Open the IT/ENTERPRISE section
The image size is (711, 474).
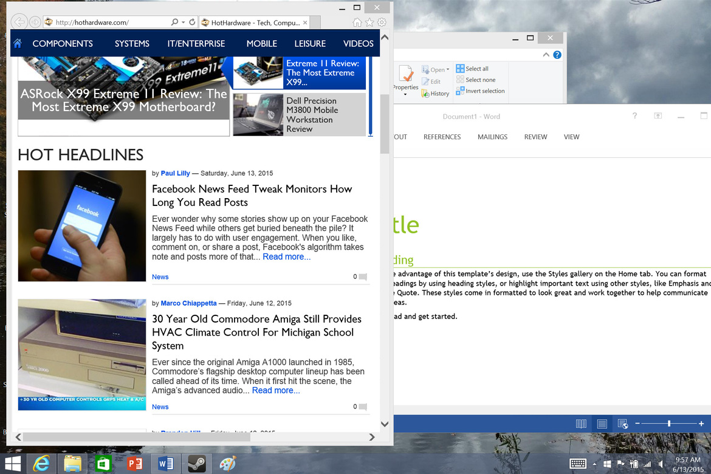[x=196, y=44]
